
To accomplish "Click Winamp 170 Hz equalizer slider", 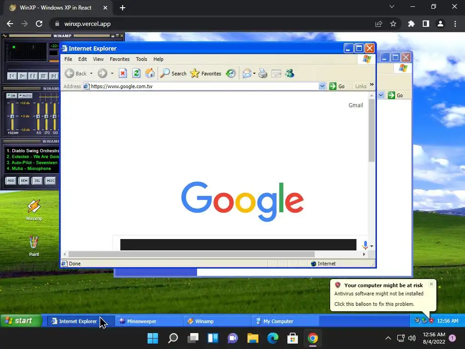I will [46, 116].
